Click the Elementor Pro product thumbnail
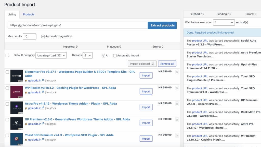This screenshot has height=147, width=261. click(x=17, y=76)
